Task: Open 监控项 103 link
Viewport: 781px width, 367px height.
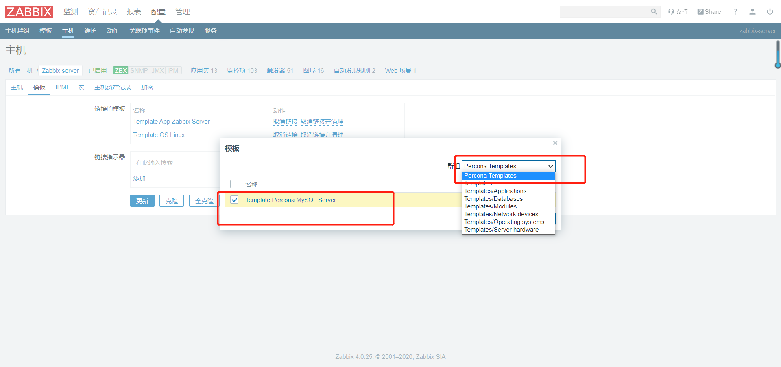Action: (x=242, y=71)
